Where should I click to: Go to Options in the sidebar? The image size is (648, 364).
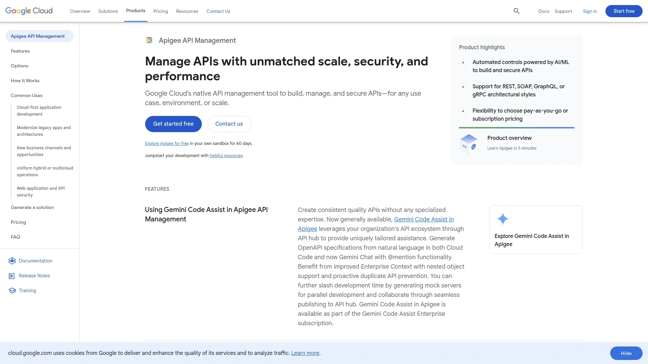[x=20, y=66]
